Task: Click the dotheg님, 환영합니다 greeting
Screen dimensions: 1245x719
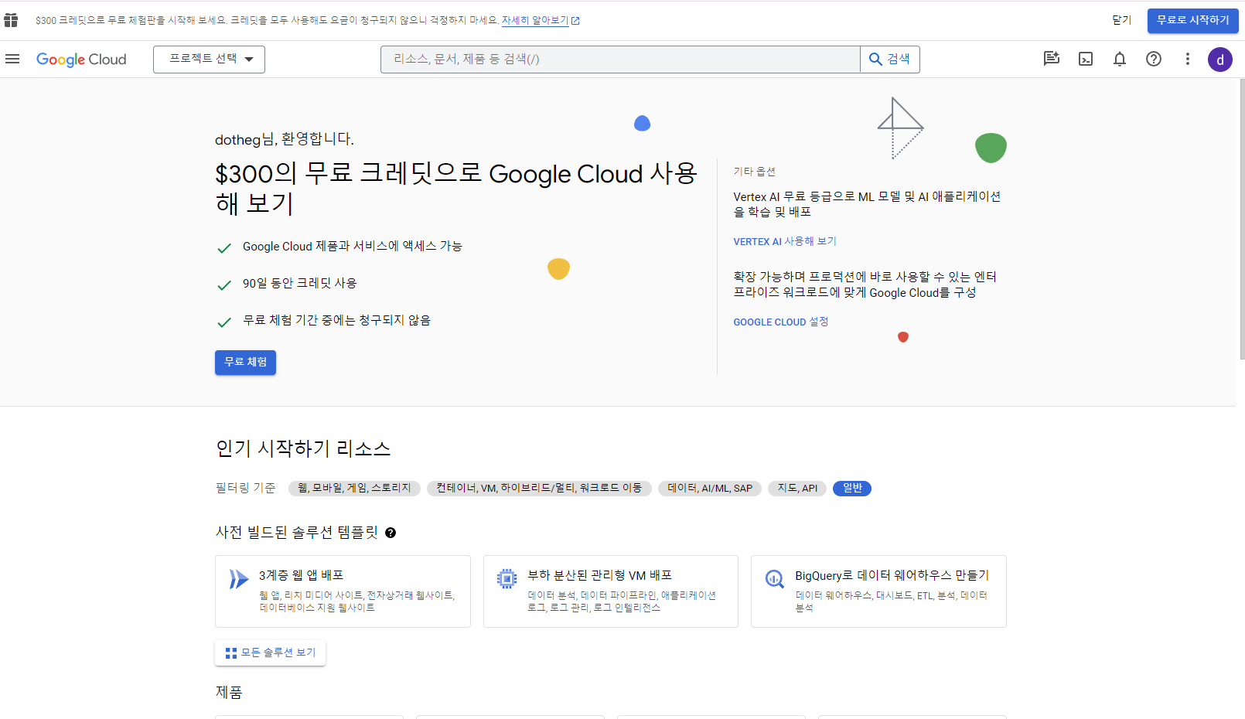Action: [x=285, y=140]
